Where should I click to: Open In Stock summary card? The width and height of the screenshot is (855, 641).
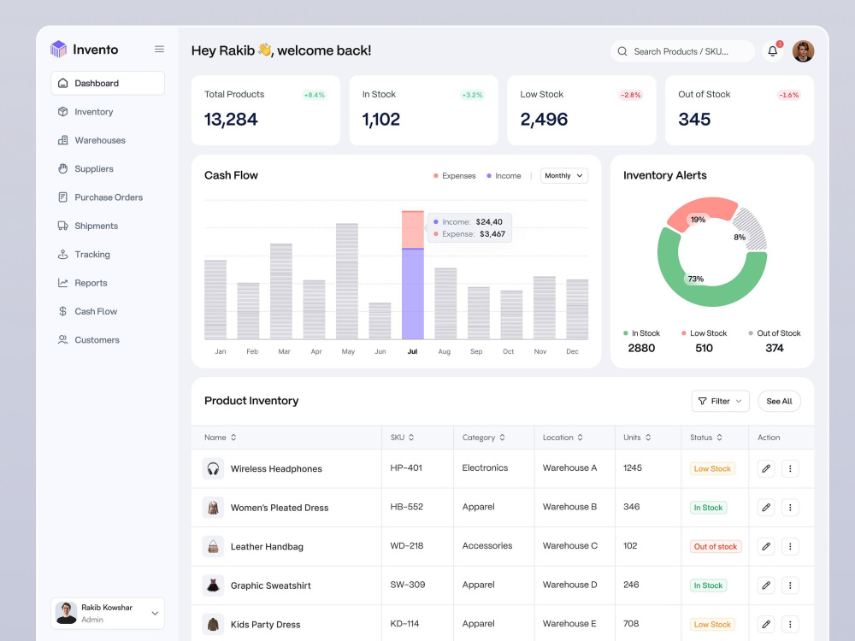pos(424,110)
